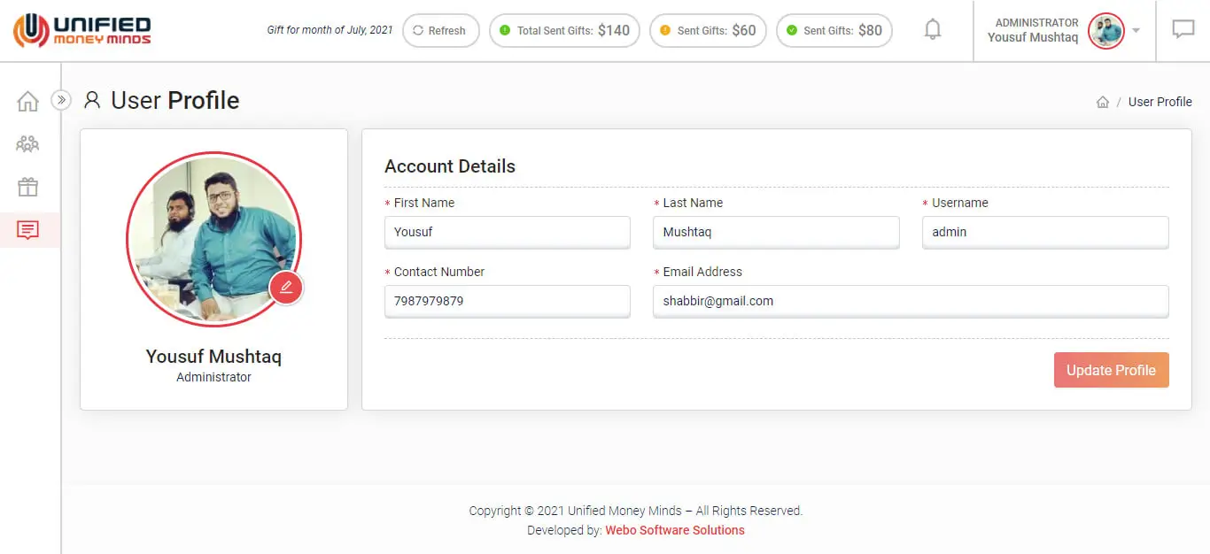
Task: Open the administrator account dropdown arrow
Action: click(1136, 31)
